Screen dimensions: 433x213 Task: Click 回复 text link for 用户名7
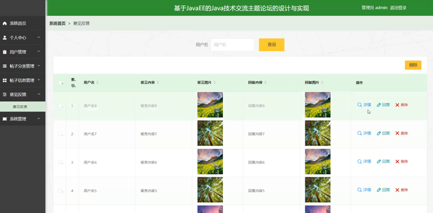[x=386, y=133]
